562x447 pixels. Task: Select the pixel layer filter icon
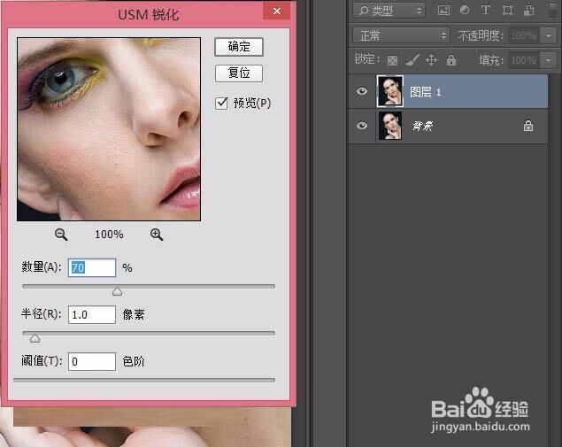(x=443, y=10)
